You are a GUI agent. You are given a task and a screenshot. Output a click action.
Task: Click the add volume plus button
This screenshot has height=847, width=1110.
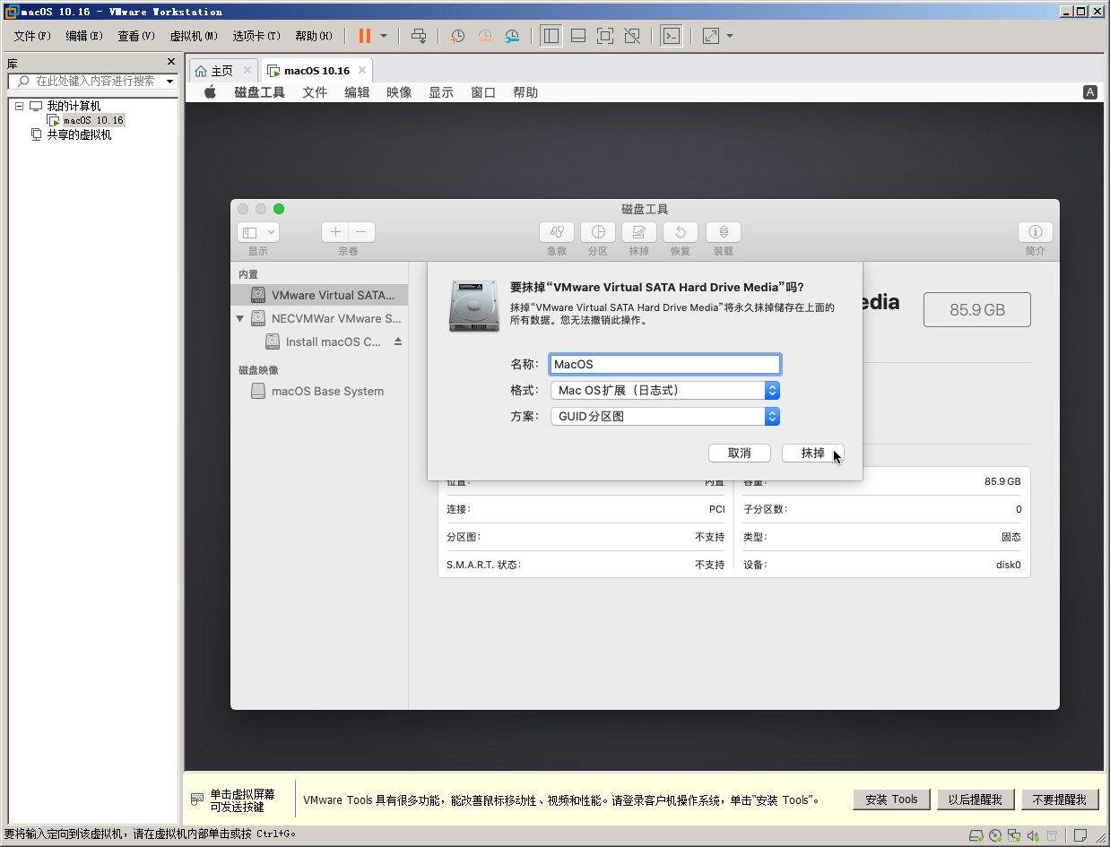tap(335, 232)
